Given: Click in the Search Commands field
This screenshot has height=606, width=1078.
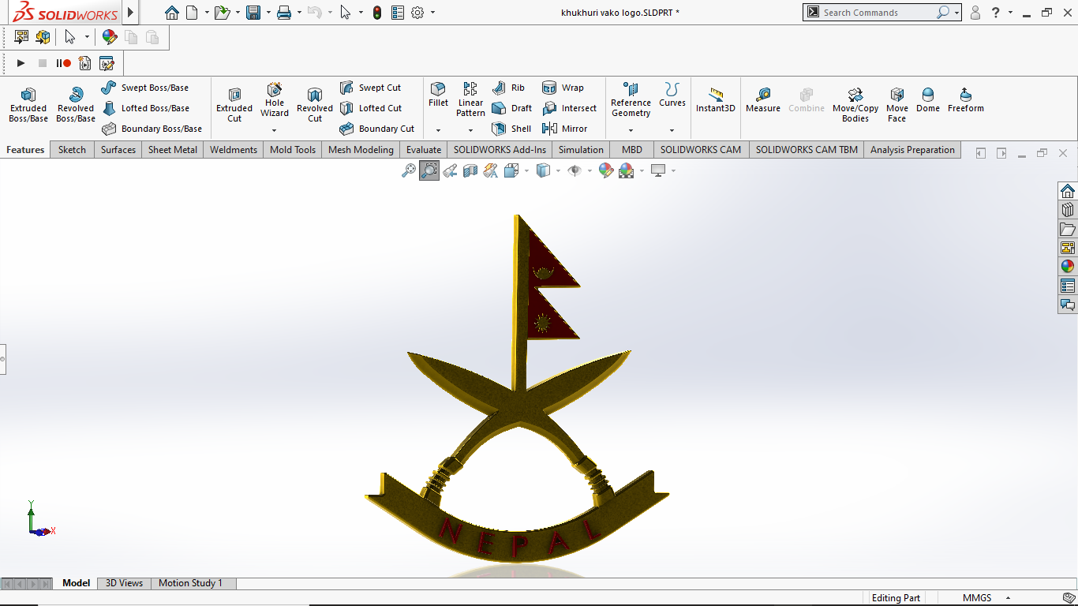Looking at the screenshot, I should [876, 13].
